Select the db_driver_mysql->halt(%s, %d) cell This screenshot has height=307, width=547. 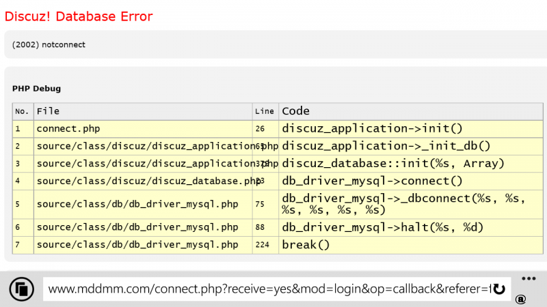coord(383,227)
